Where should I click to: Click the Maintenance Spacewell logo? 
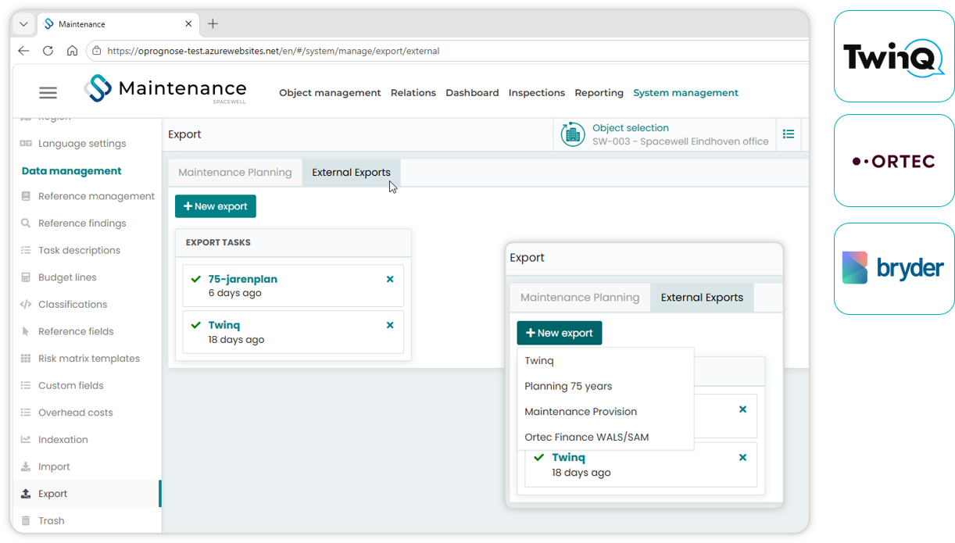[x=165, y=89]
